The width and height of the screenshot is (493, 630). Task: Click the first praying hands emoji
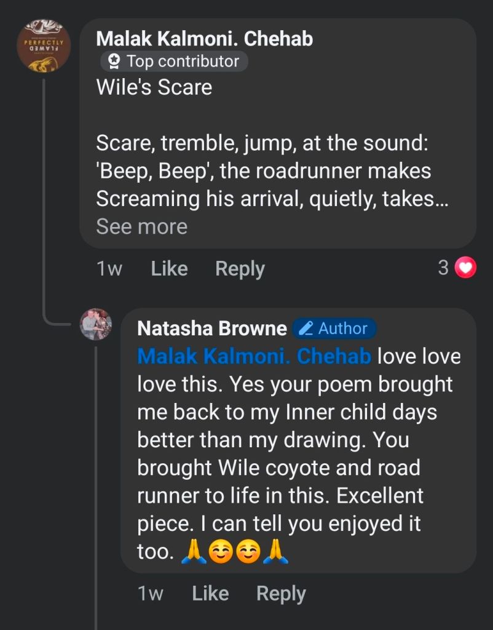coord(192,551)
